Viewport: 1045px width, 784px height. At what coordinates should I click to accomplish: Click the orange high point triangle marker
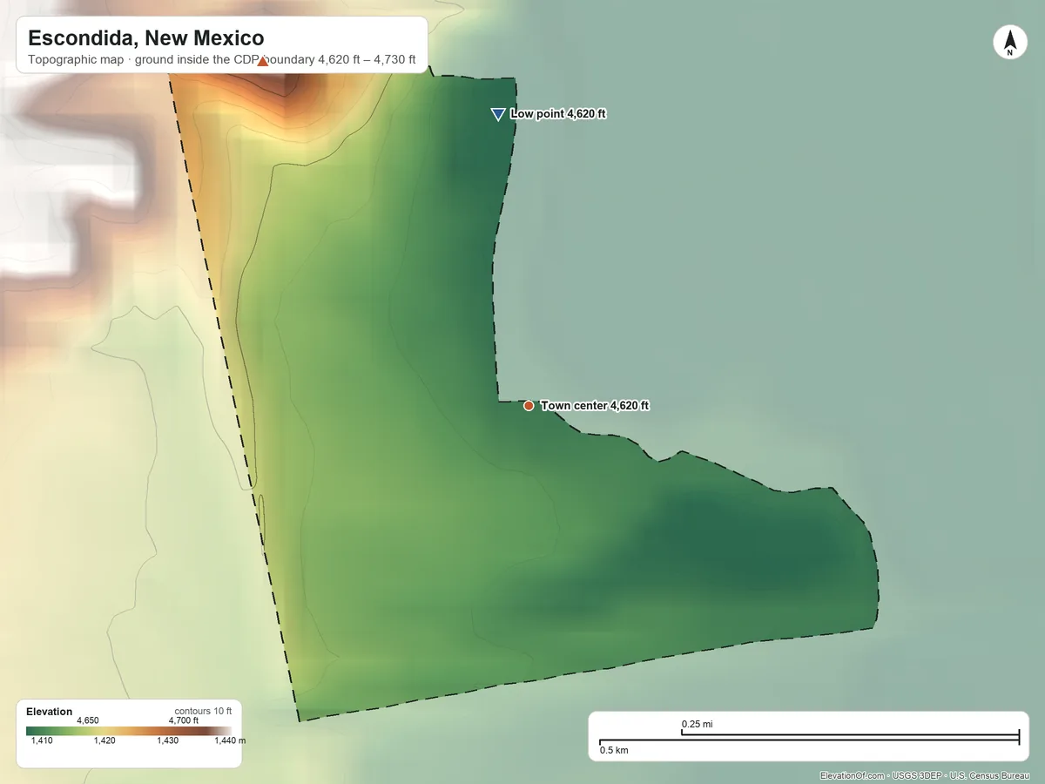pyautogui.click(x=262, y=60)
